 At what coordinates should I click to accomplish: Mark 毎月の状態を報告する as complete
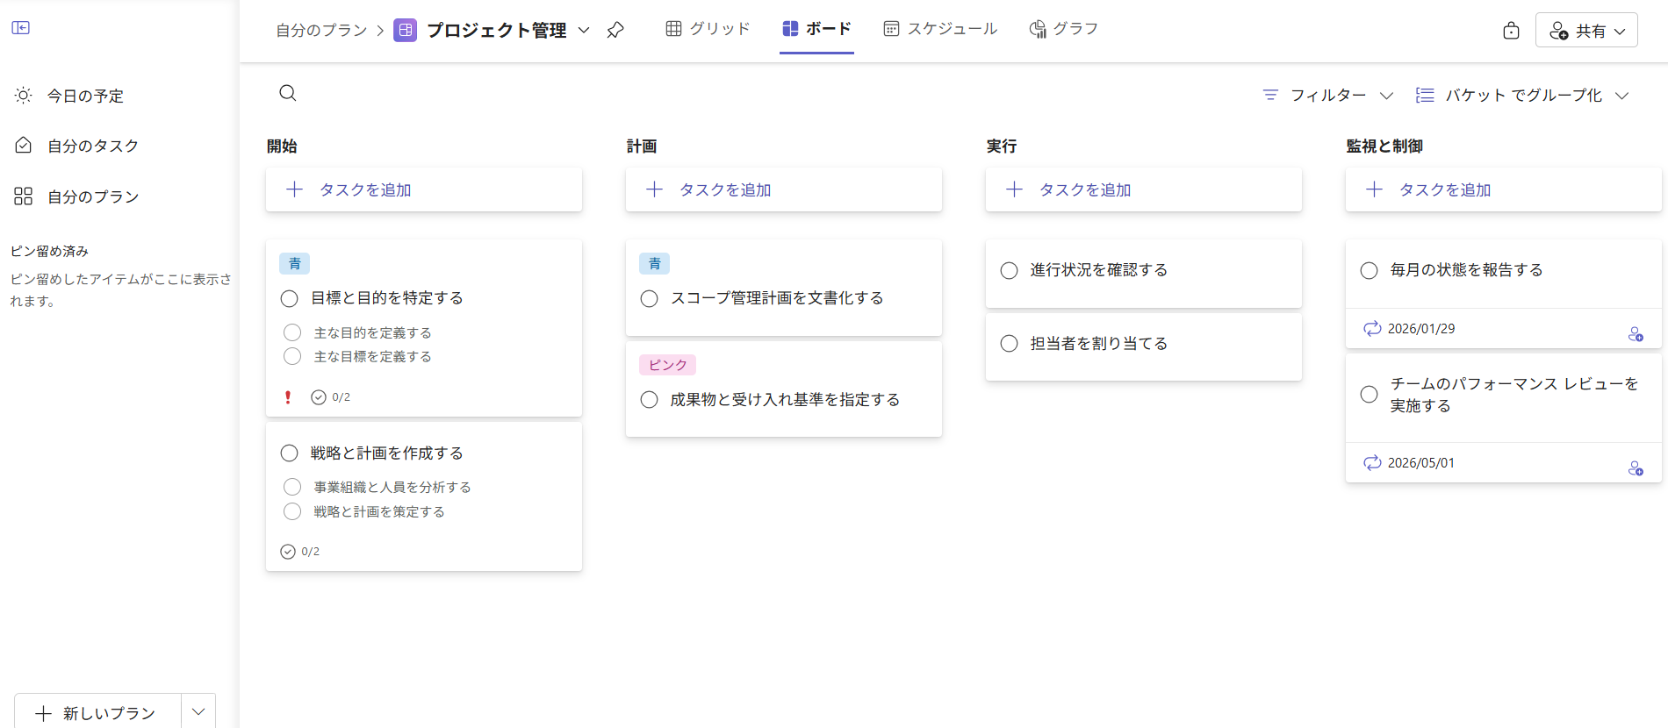coord(1370,270)
